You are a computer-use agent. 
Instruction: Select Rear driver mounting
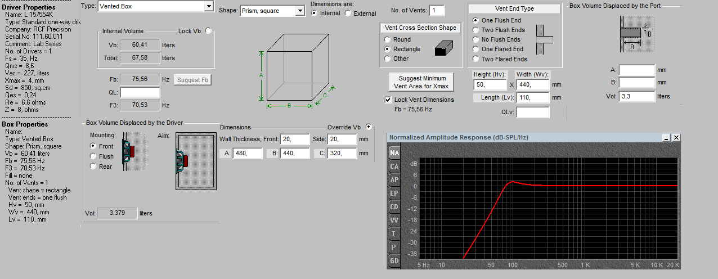(93, 166)
